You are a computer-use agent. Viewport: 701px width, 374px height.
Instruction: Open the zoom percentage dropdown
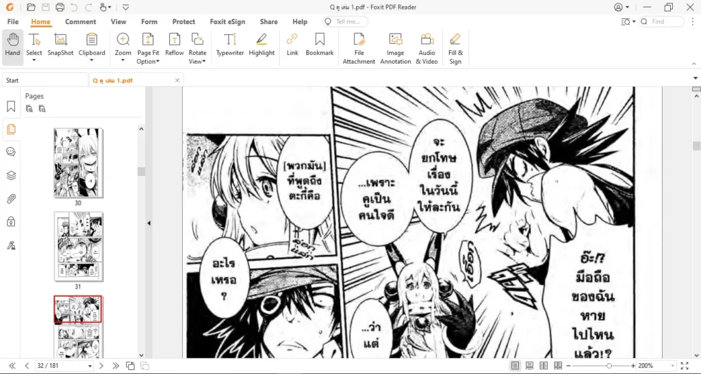tap(671, 366)
